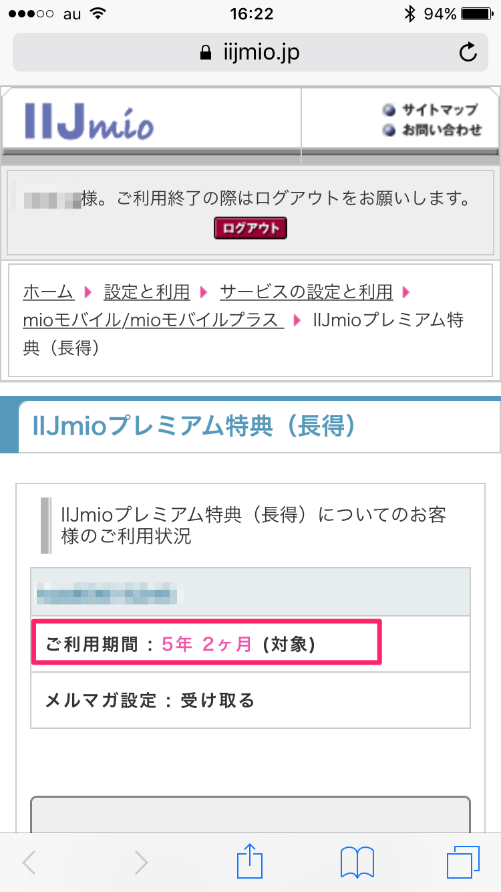Open mioモバイル/mioモバイルプラス breadcrumb link
This screenshot has width=501, height=892.
tap(153, 320)
